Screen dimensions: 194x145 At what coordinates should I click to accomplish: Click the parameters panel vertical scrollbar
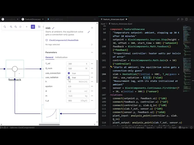(x=97, y=71)
